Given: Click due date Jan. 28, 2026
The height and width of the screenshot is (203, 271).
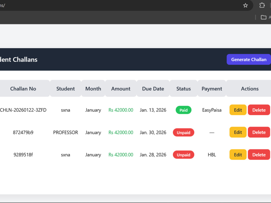Looking at the screenshot, I should [x=153, y=155].
